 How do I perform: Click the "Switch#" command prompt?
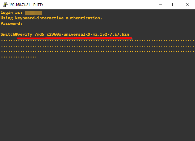point(9,34)
